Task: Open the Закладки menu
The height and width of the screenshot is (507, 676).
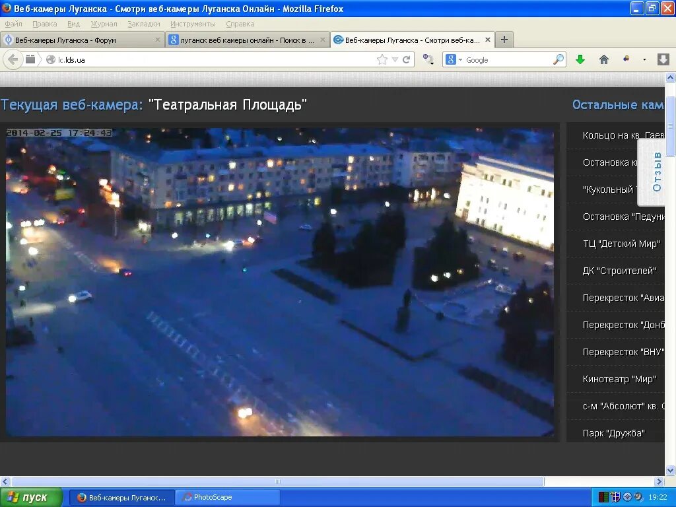Action: (143, 24)
